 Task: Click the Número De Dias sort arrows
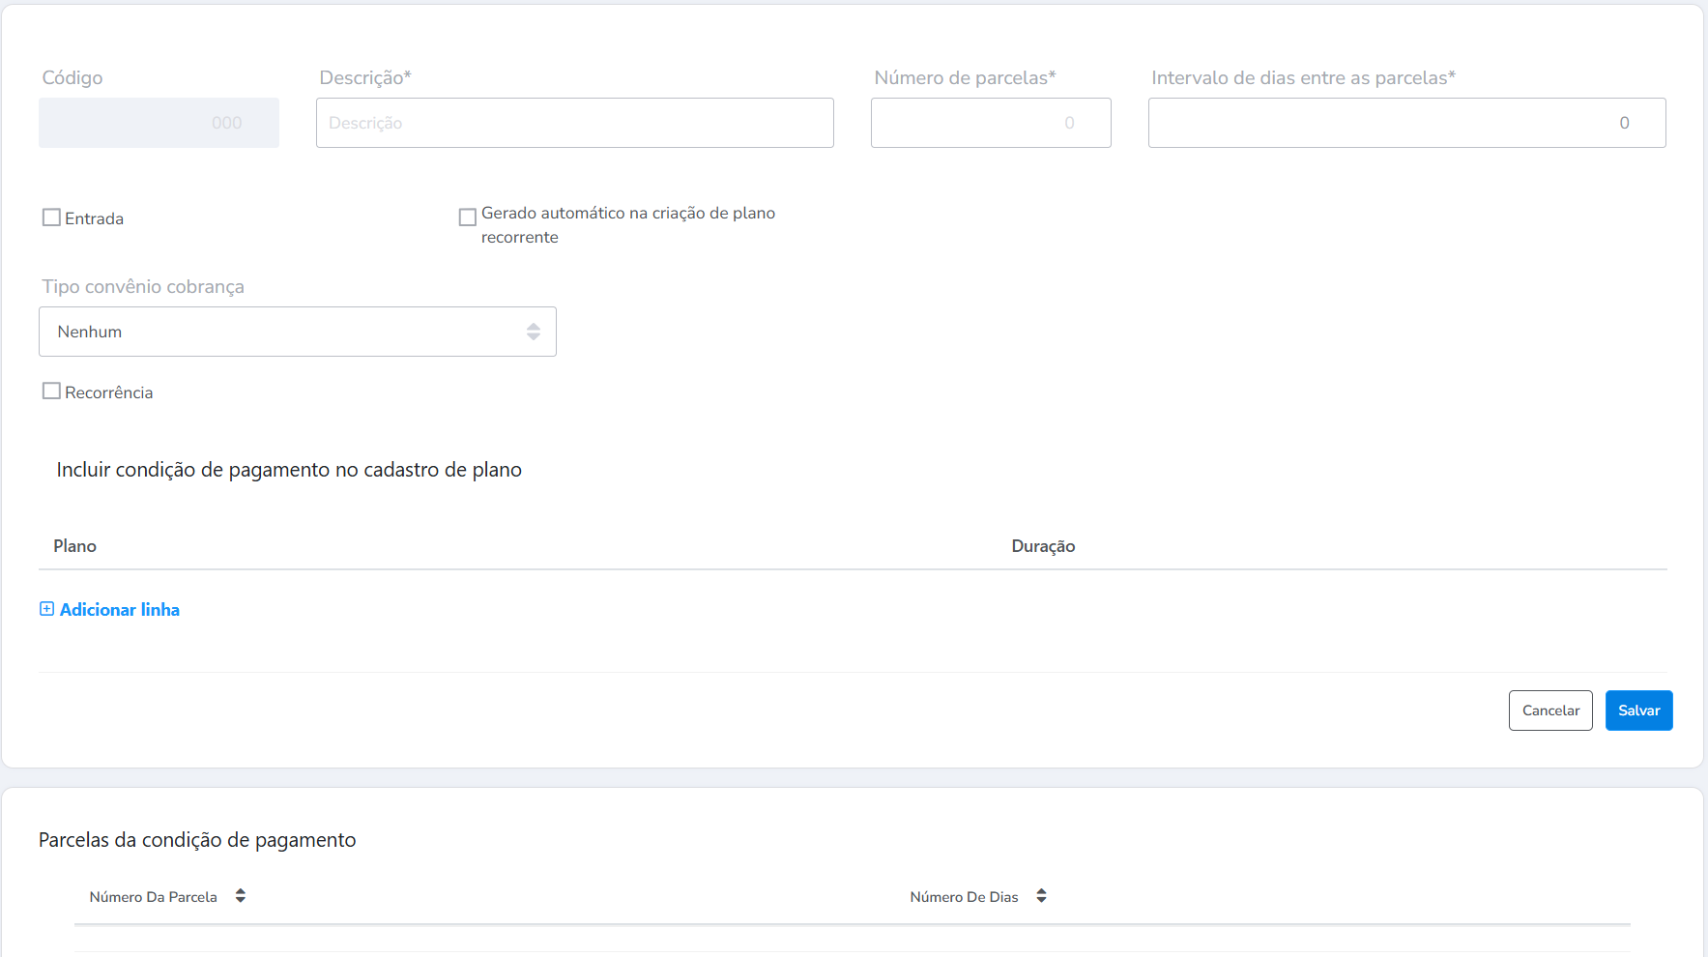pos(1041,896)
